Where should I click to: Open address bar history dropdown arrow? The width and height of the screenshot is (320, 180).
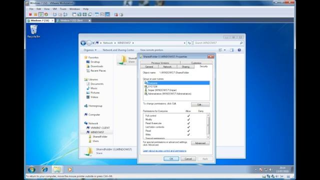click(x=184, y=43)
